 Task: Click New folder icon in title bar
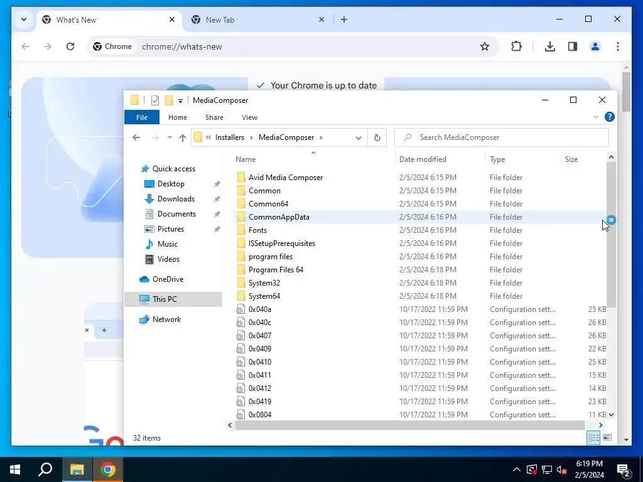(x=169, y=100)
